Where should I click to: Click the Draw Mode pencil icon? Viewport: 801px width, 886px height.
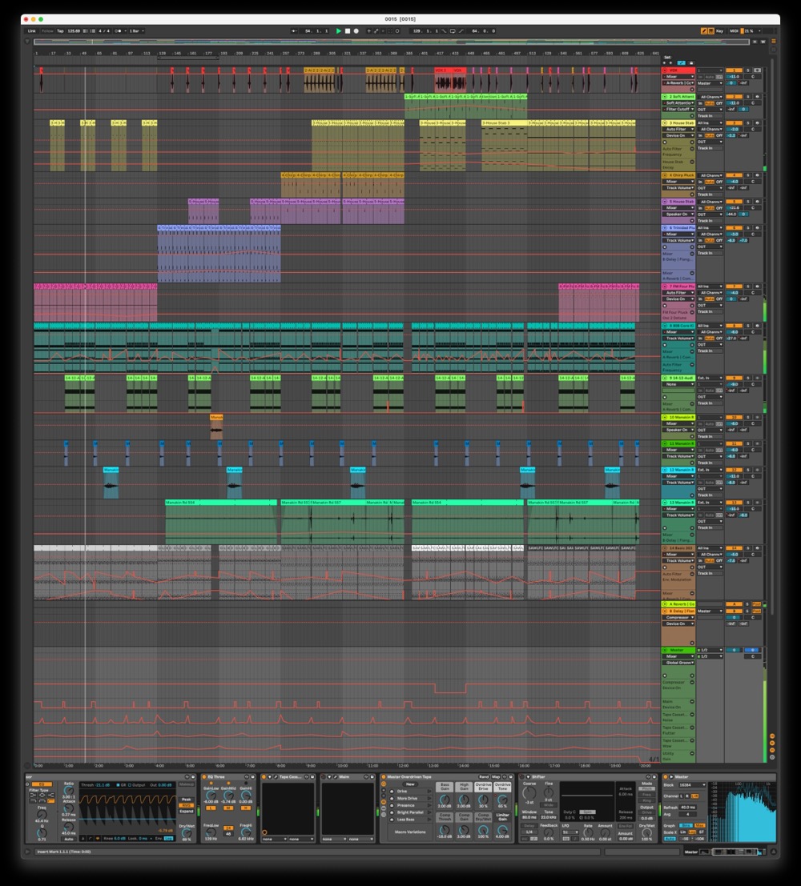pos(704,31)
